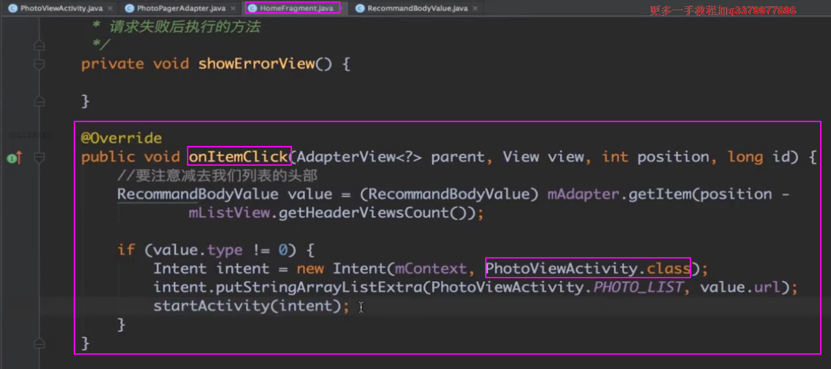
Task: Close the PhotoPagerAdapter.java tab
Action: (232, 9)
